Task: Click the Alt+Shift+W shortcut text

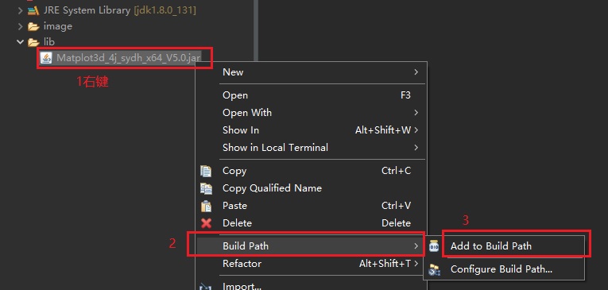Action: (383, 130)
